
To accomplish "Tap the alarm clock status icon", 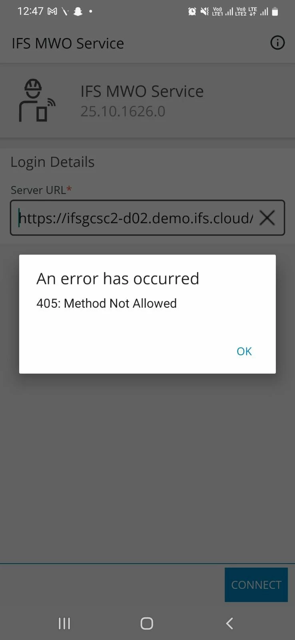I will click(192, 12).
